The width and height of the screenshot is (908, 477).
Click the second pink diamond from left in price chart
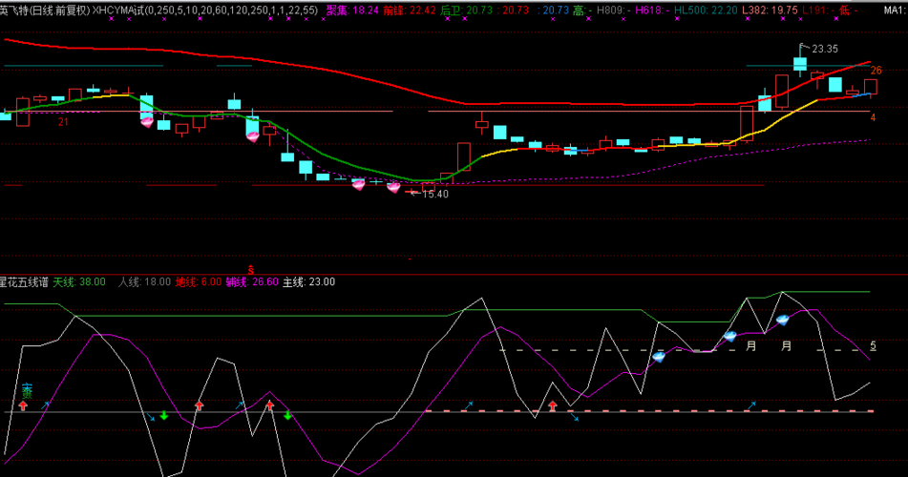252,136
